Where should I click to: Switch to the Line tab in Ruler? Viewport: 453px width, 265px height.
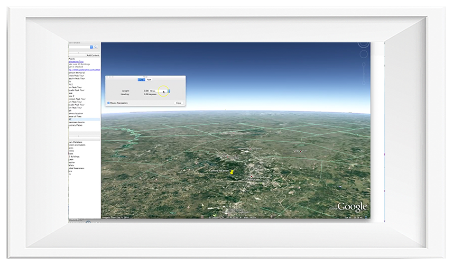[x=141, y=79]
